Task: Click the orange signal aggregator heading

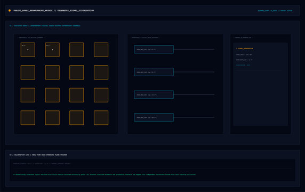Action: pos(245,49)
